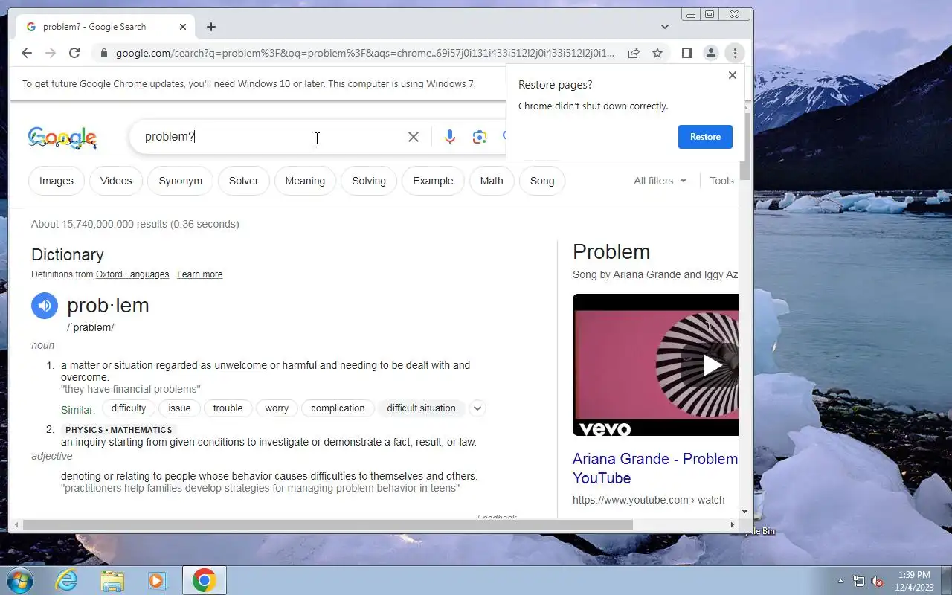Click the 'issue' synonym chip

179,408
